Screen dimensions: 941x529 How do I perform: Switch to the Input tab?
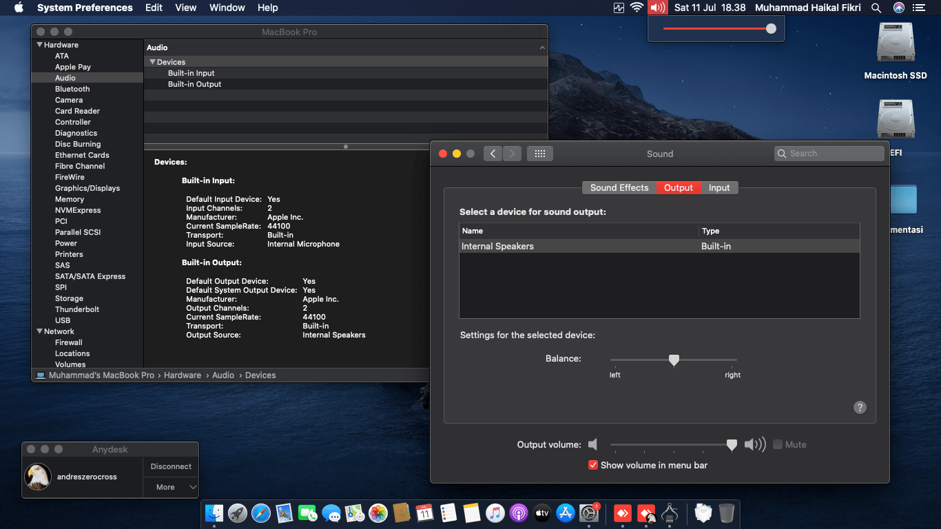(x=719, y=187)
